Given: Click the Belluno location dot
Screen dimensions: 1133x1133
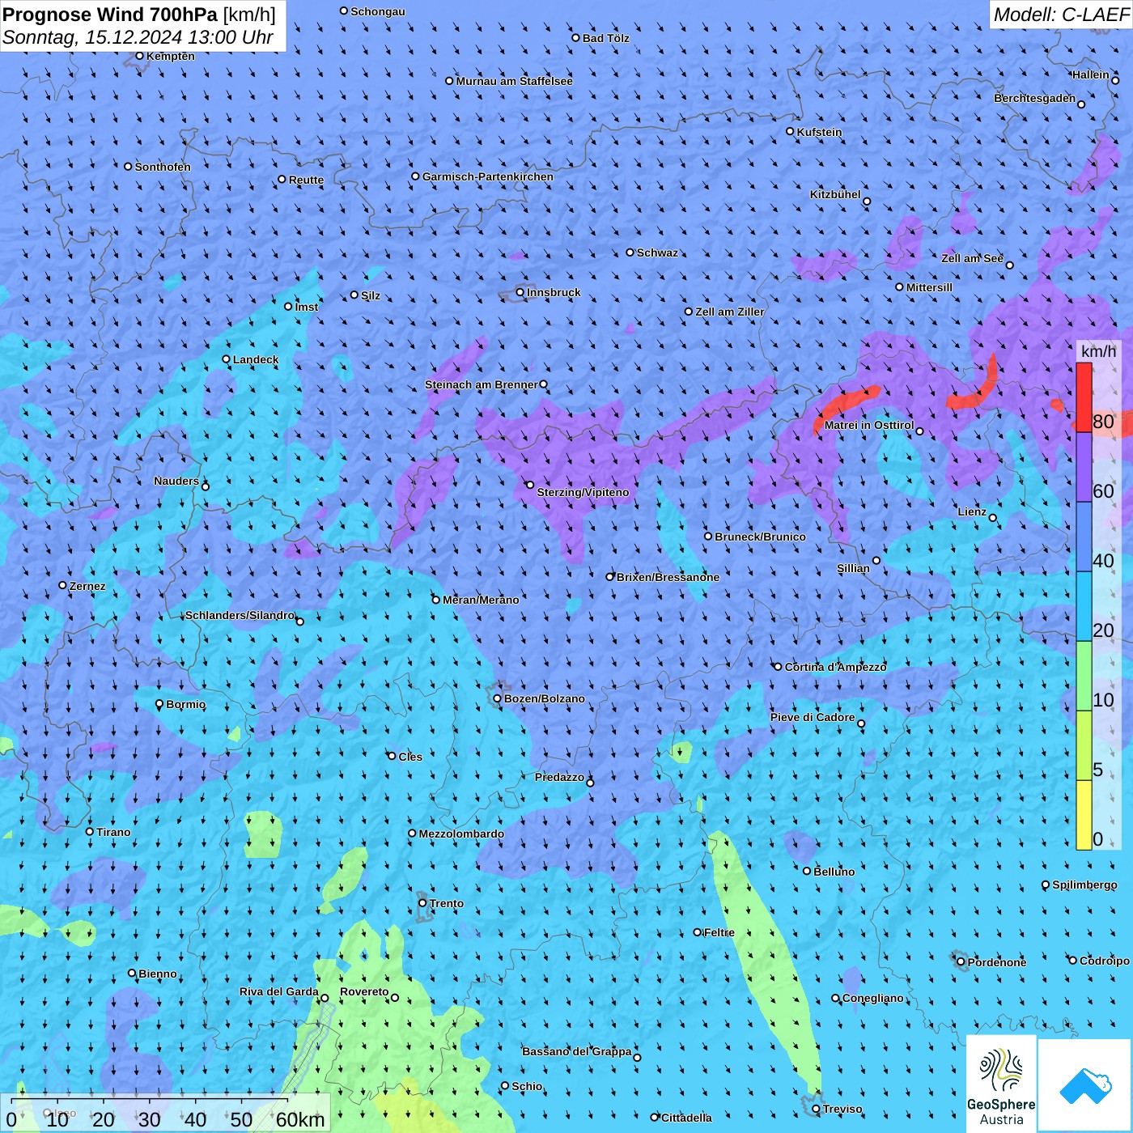Looking at the screenshot, I should click(x=807, y=871).
